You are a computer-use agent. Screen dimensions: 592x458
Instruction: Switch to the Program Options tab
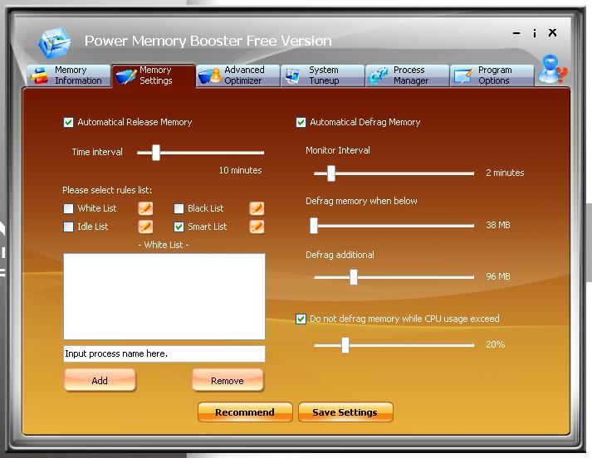pos(492,76)
